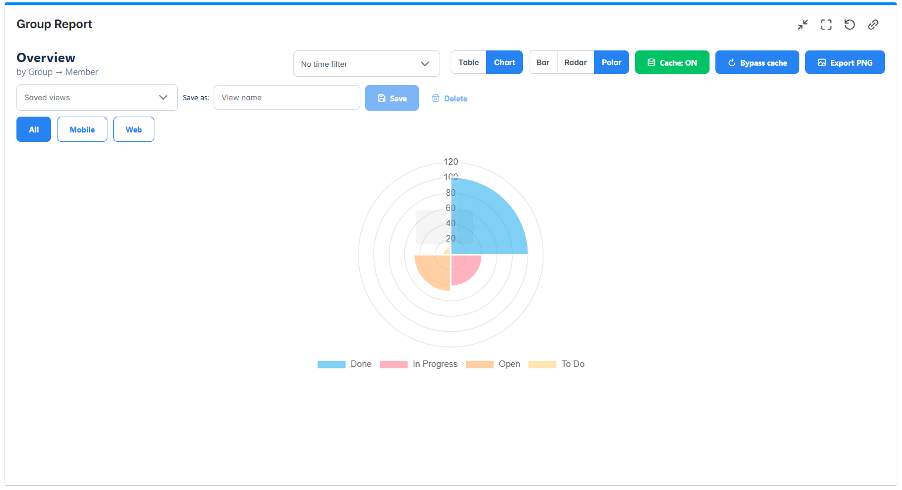Toggle the Done legend swatch
Viewport: 902px width, 490px height.
click(x=332, y=364)
